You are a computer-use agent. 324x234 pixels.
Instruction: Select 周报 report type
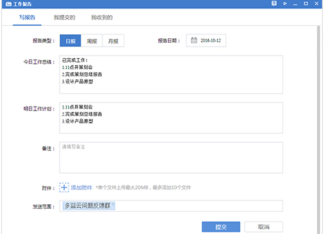point(91,41)
